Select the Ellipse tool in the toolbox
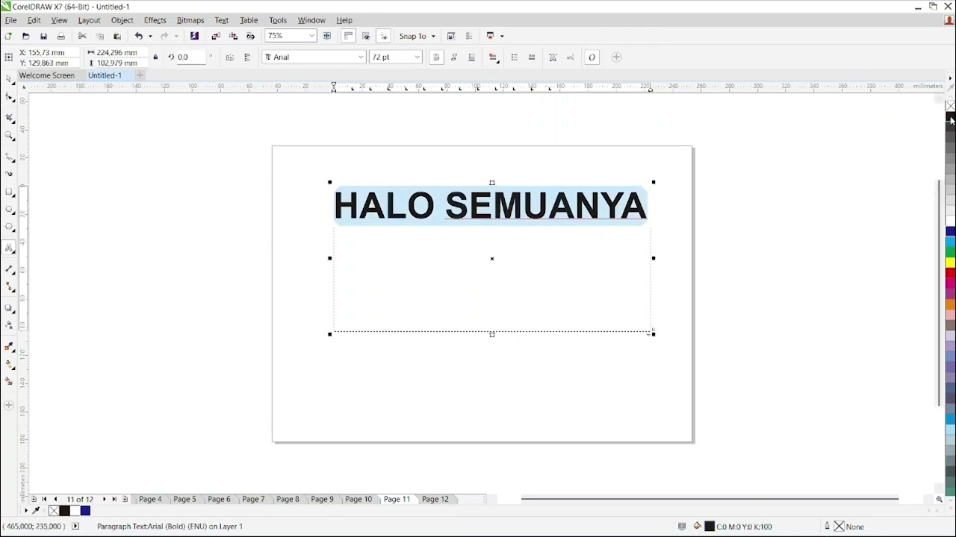This screenshot has width=956, height=537. 10,210
